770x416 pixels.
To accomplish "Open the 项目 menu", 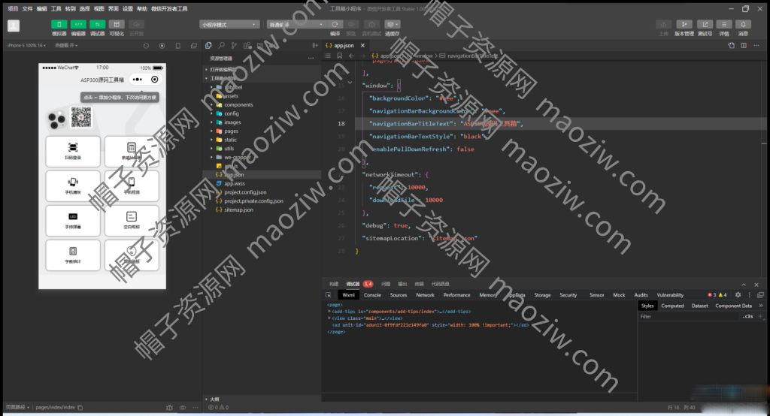I will click(13, 9).
